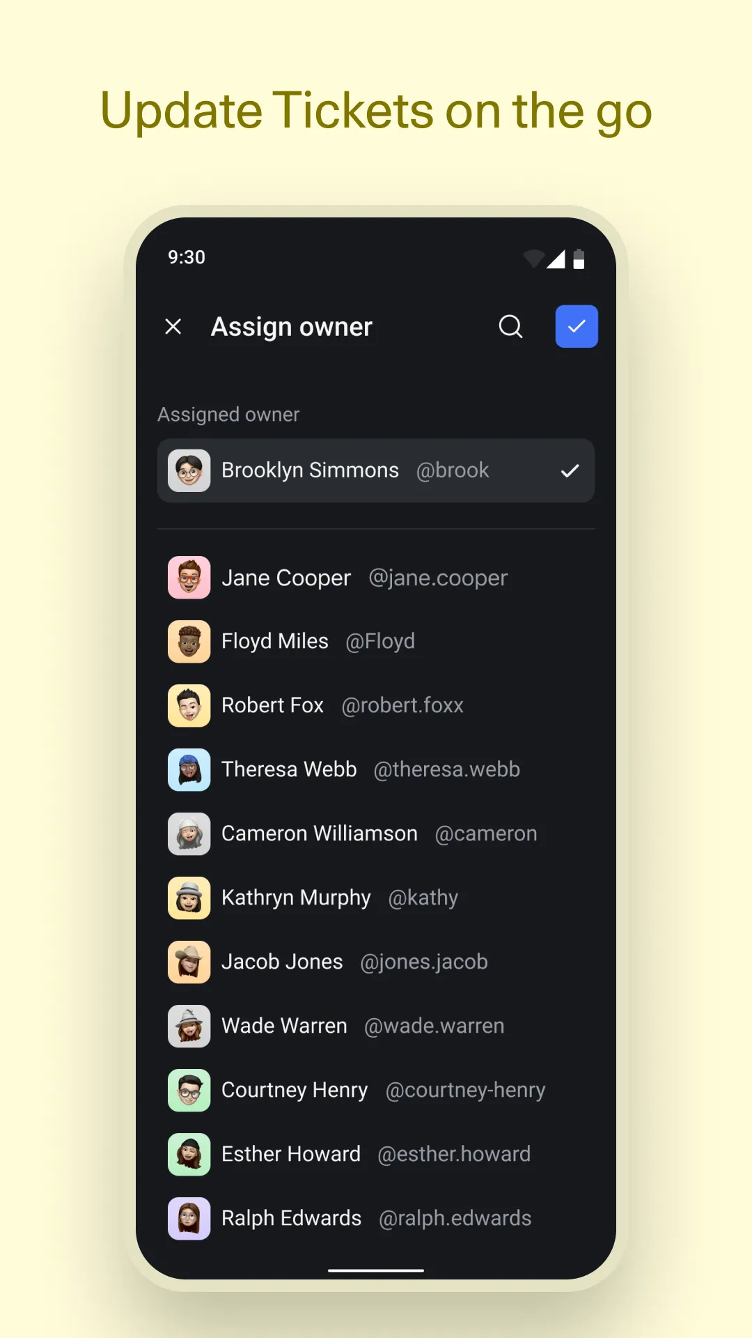Tap the @jane.cooper handle
The height and width of the screenshot is (1338, 752).
pos(437,578)
